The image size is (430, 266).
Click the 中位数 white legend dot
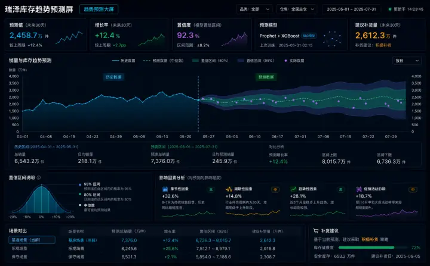click(x=80, y=205)
